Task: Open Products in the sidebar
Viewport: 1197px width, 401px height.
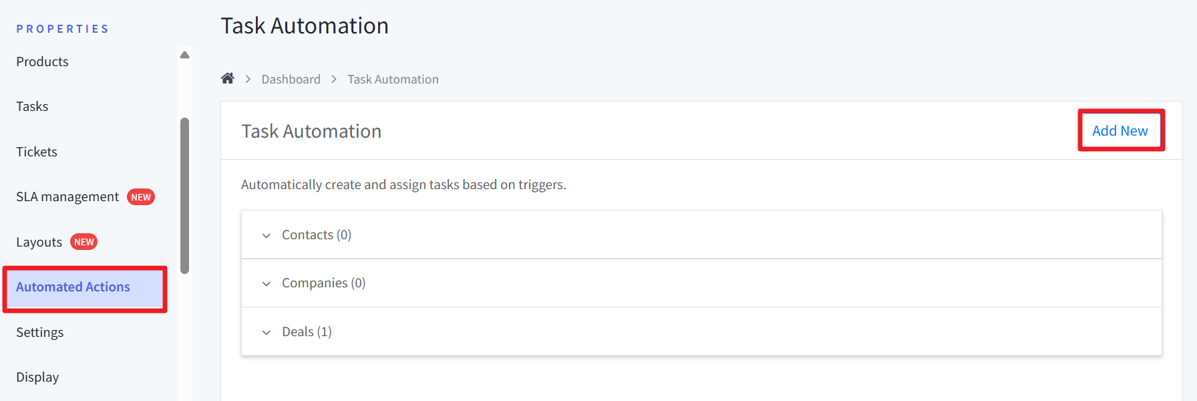Action: 42,61
